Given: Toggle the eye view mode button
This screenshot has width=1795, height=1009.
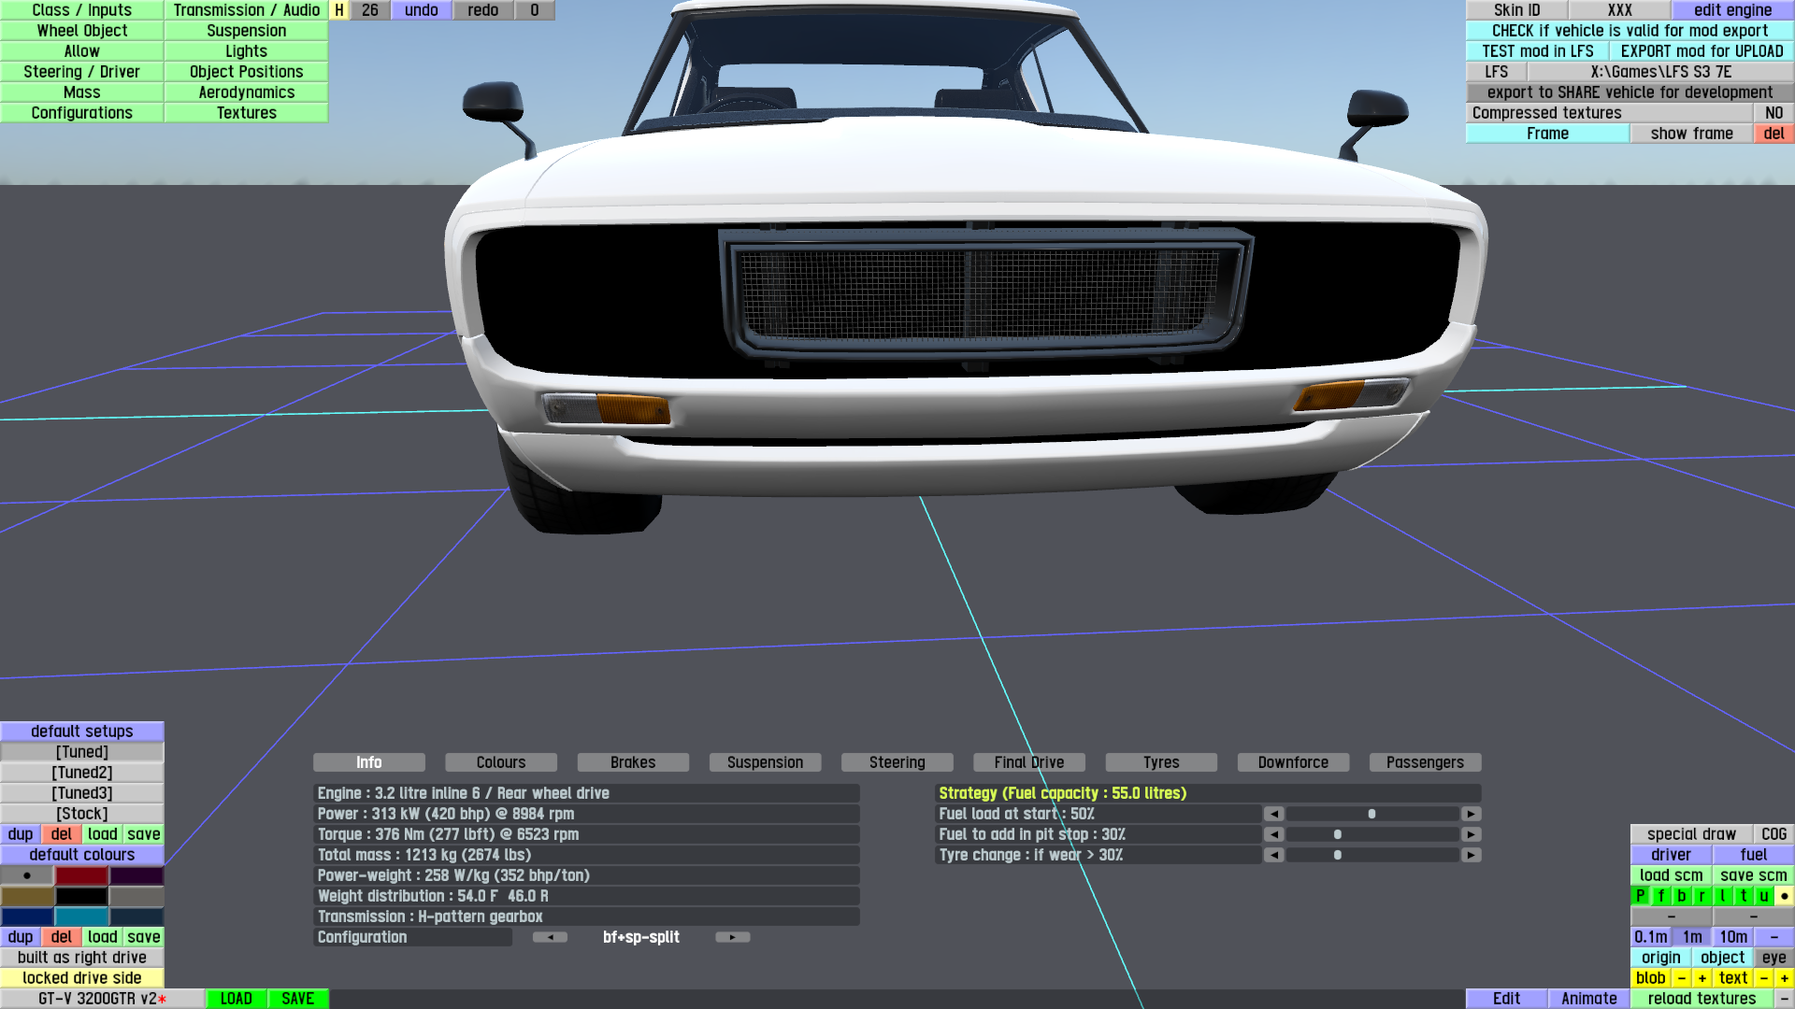Looking at the screenshot, I should 1773,958.
